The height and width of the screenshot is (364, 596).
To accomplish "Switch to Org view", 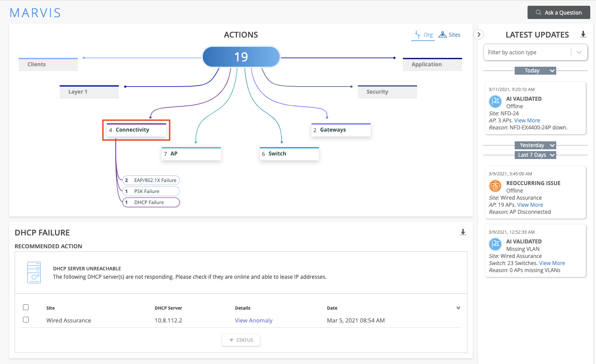I will 423,35.
